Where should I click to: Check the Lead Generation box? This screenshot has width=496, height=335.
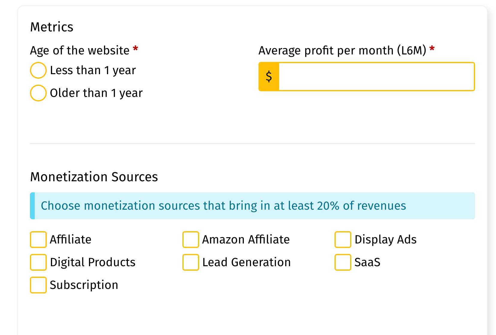click(190, 262)
